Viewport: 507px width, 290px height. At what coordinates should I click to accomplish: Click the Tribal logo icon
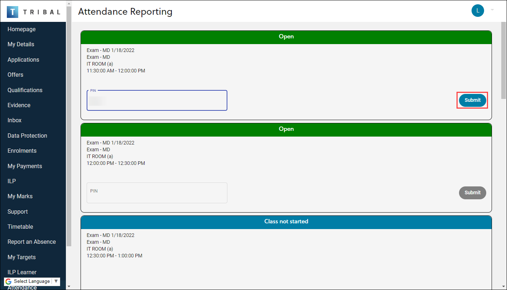(x=12, y=12)
